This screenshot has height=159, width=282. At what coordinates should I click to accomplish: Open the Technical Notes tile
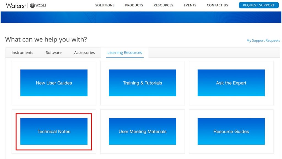tap(54, 131)
